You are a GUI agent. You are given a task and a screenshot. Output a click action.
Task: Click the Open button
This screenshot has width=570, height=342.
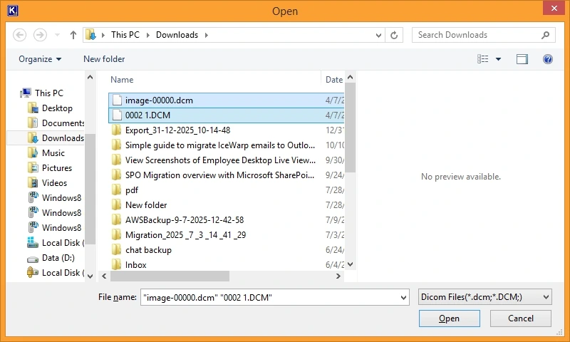pos(449,318)
